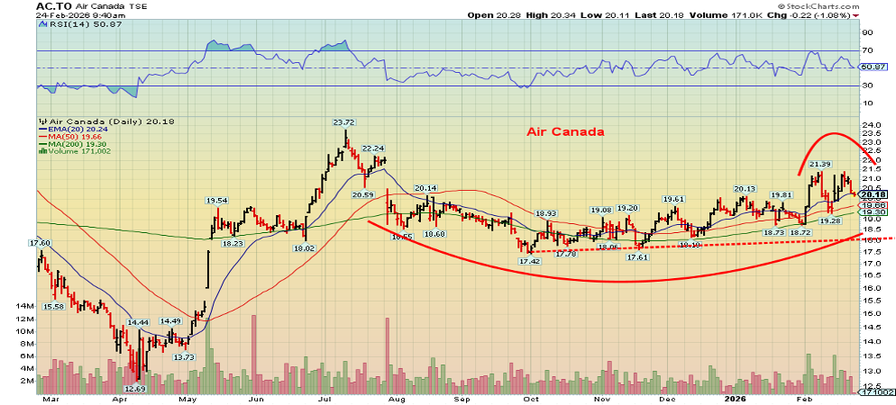Click the 50.87 RSI value tag
Viewport: 896px width, 405px height.
[872, 67]
